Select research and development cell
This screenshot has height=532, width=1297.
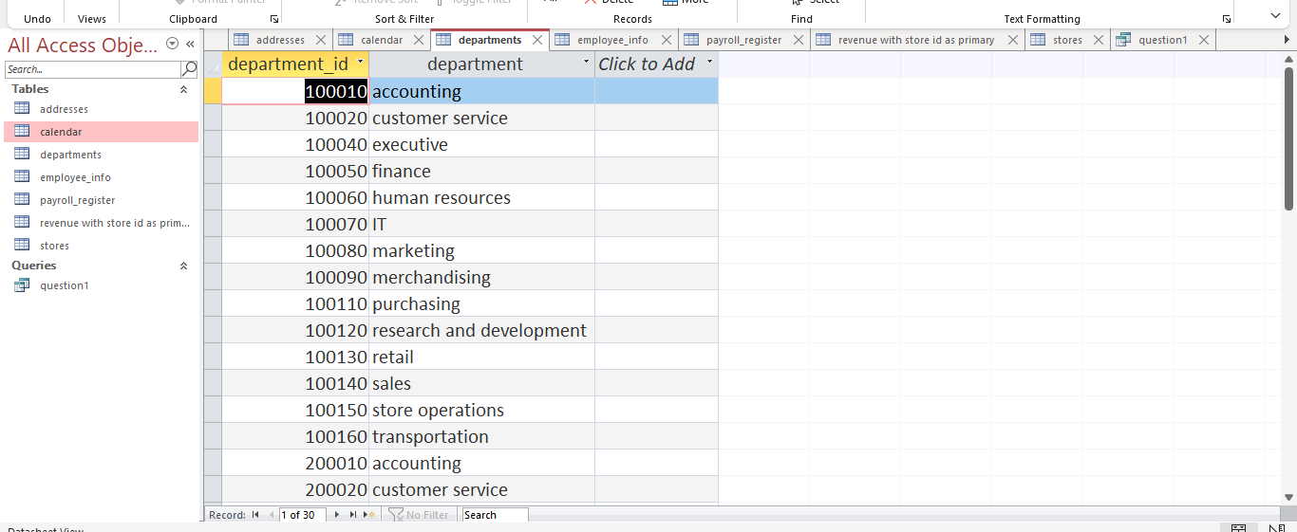(x=481, y=331)
